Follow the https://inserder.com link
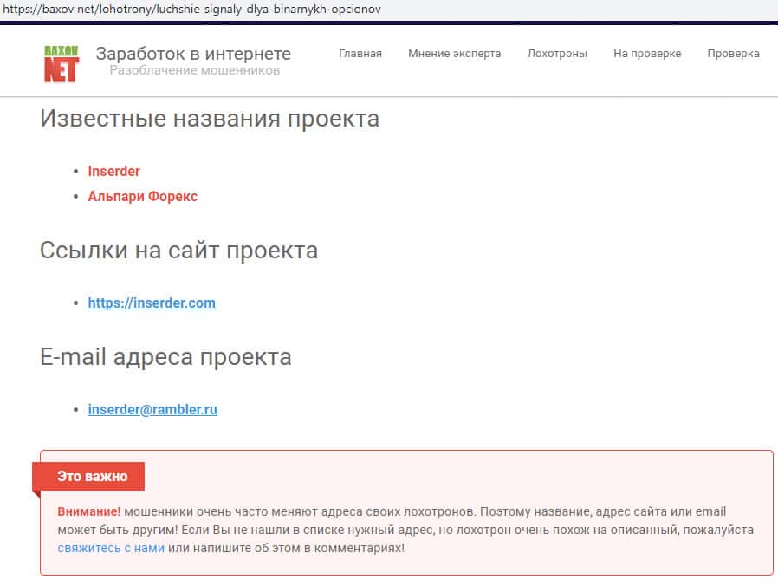 [x=152, y=303]
